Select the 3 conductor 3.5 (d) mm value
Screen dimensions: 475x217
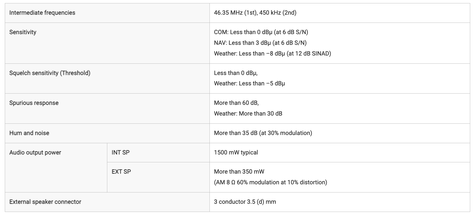[x=245, y=202]
